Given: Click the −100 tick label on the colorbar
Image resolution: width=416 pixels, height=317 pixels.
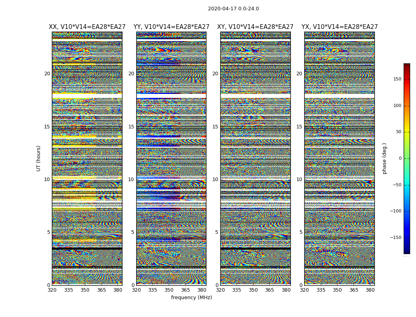Looking at the screenshot, I should (395, 211).
